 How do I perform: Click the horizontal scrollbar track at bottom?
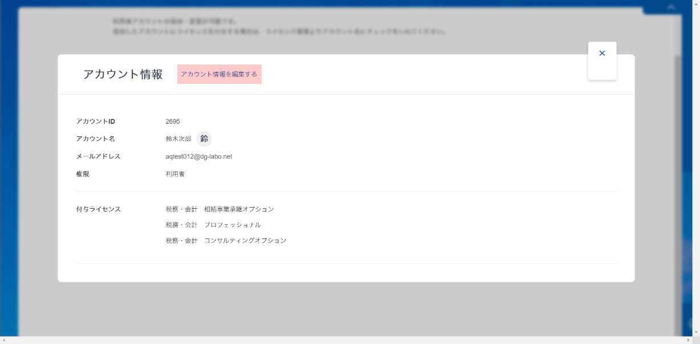[342, 340]
